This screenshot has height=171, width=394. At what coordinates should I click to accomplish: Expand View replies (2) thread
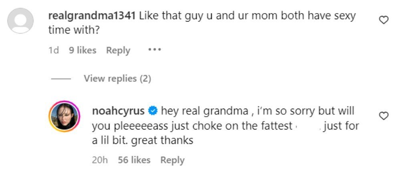117,79
